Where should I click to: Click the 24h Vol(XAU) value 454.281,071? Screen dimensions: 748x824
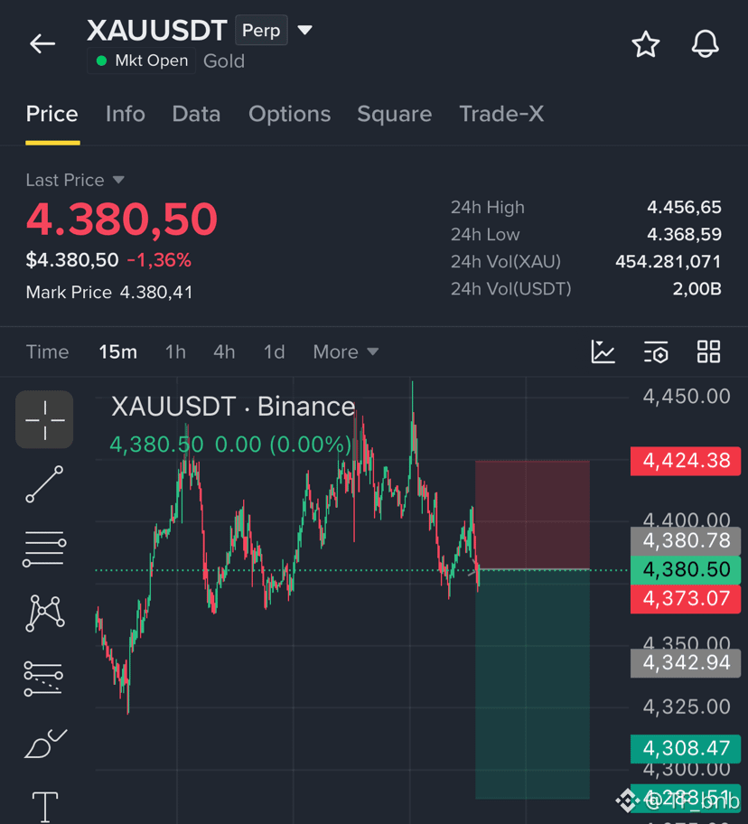[x=669, y=262]
